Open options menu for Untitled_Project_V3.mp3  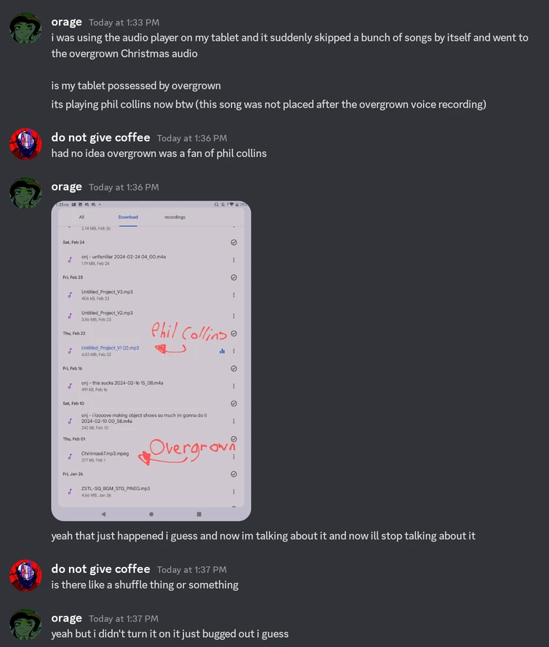pos(233,295)
